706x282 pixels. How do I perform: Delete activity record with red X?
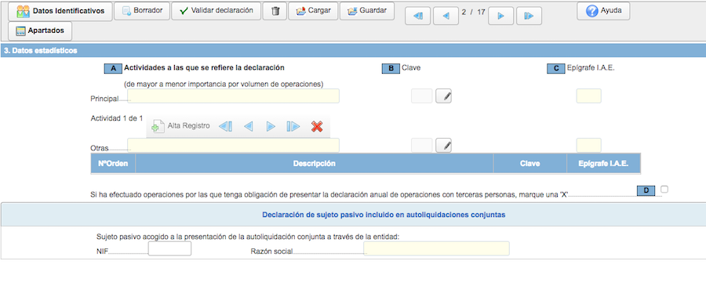(x=317, y=127)
